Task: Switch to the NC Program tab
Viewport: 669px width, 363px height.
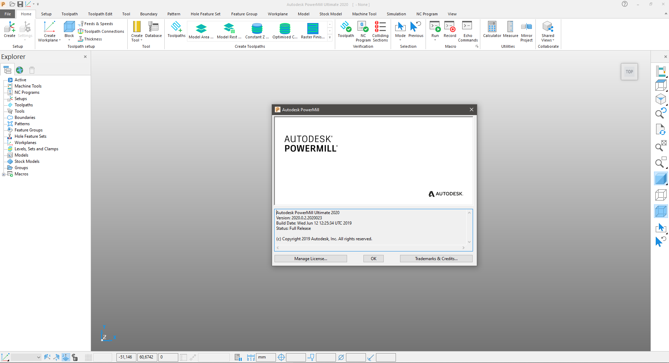Action: (x=427, y=14)
